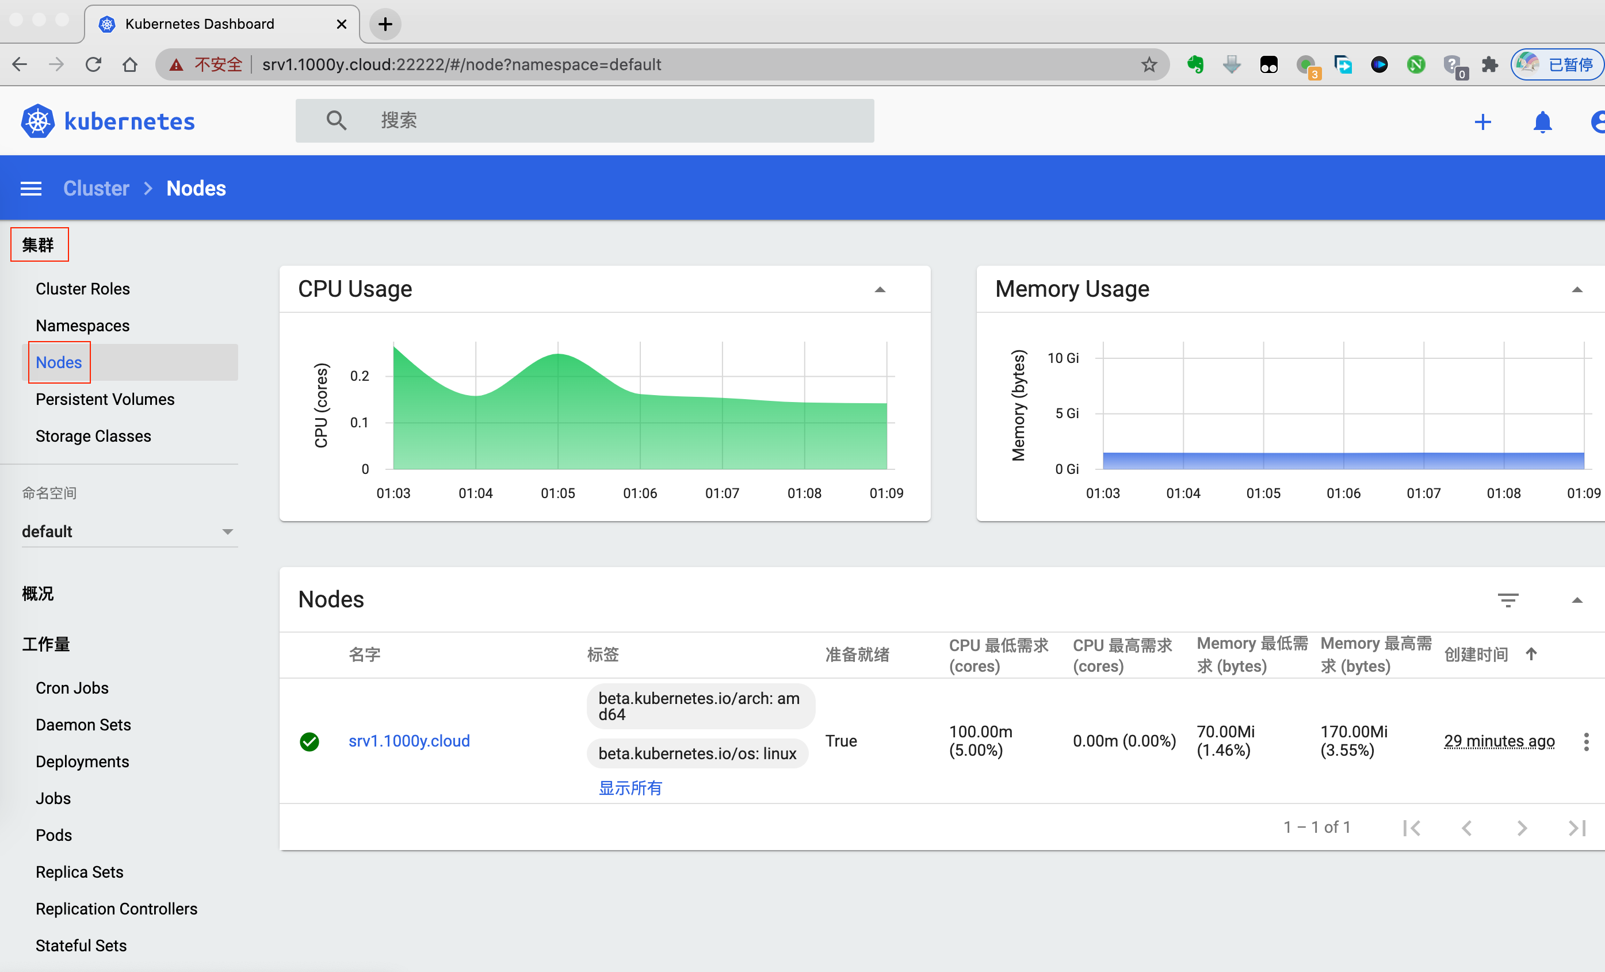Sort by 名字 column header

coord(364,655)
